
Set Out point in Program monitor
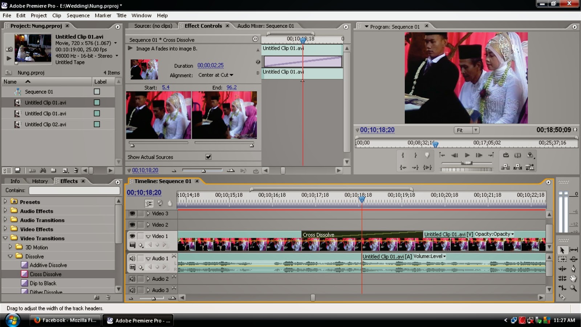tap(415, 155)
